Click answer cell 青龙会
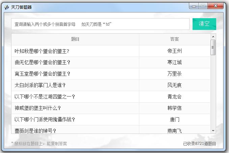 coord(174,97)
